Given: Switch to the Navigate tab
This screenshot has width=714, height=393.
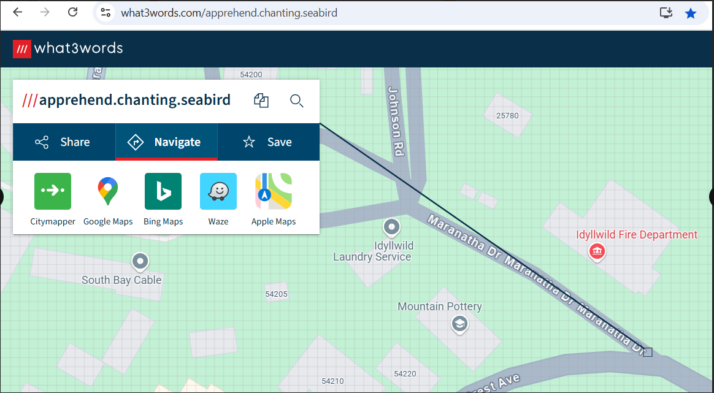Looking at the screenshot, I should (166, 142).
